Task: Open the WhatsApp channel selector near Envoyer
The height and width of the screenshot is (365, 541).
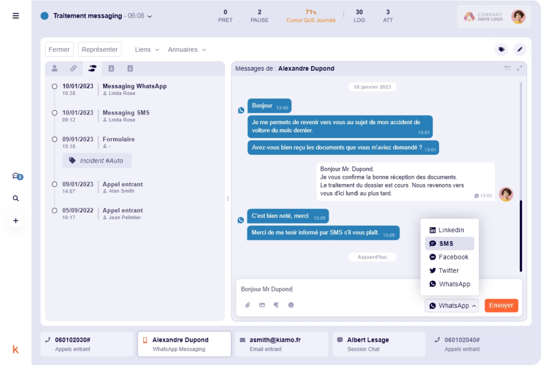Action: [x=452, y=305]
